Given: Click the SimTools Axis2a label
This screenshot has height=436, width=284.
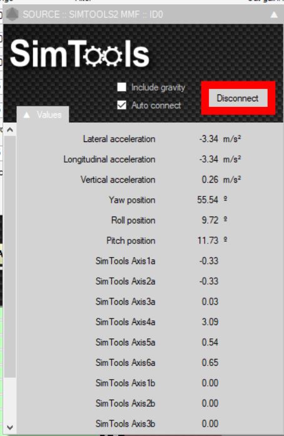Looking at the screenshot, I should pyautogui.click(x=126, y=281).
